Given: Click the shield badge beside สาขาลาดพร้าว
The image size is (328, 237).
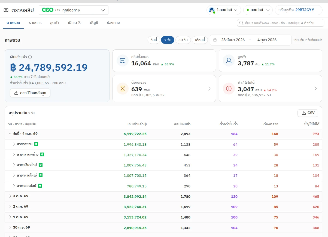Looking at the screenshot, I should pos(42,154).
